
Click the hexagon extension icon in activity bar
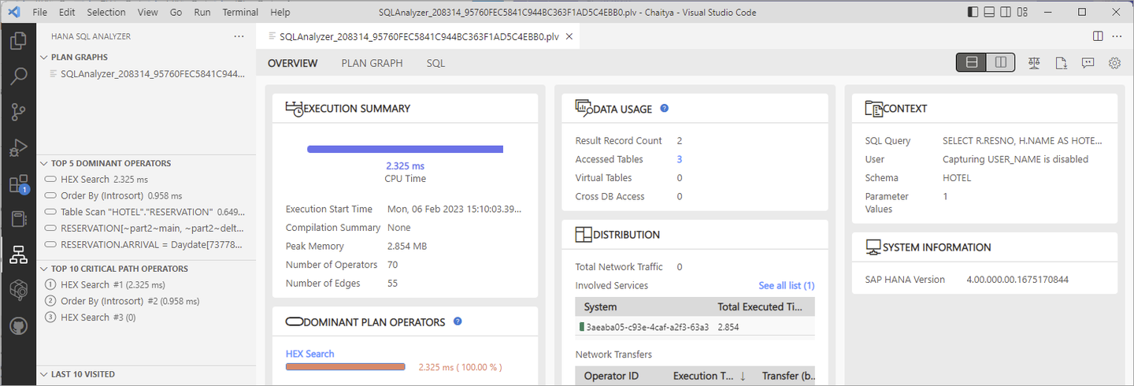pyautogui.click(x=18, y=290)
